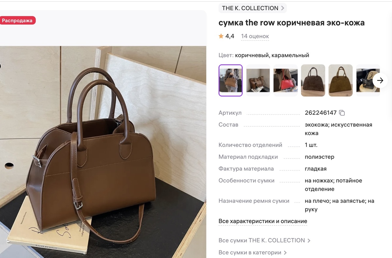Open THE K. COLLECTION brand chevron
This screenshot has height=258, width=392.
283,8
